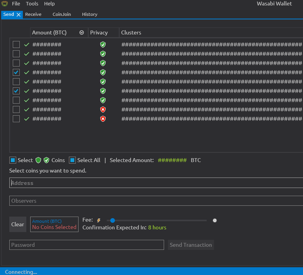The image size is (303, 275).
Task: Click the sort arrow in Amount (BTC) header
Action: pos(82,32)
